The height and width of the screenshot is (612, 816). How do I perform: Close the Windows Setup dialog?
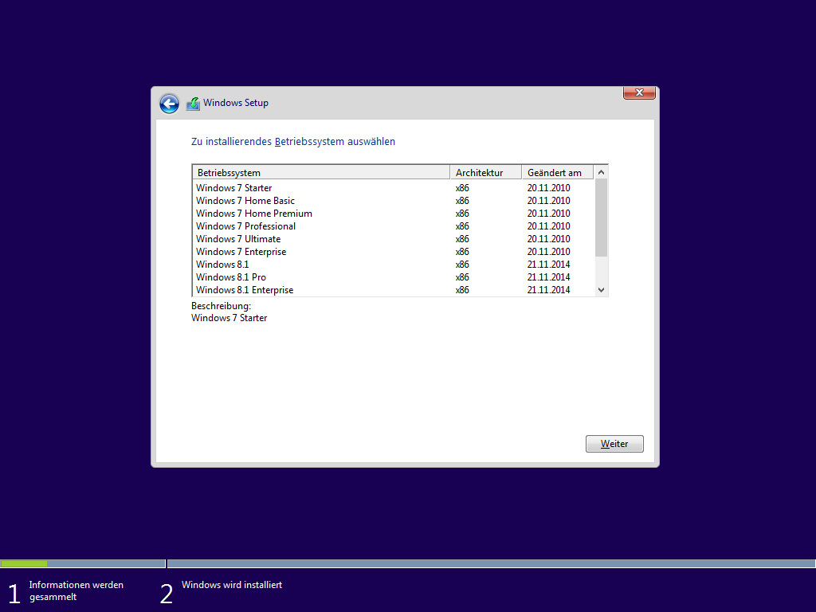[x=639, y=92]
